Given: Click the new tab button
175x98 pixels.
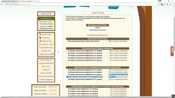Looking at the screenshot, I should (38, 1).
